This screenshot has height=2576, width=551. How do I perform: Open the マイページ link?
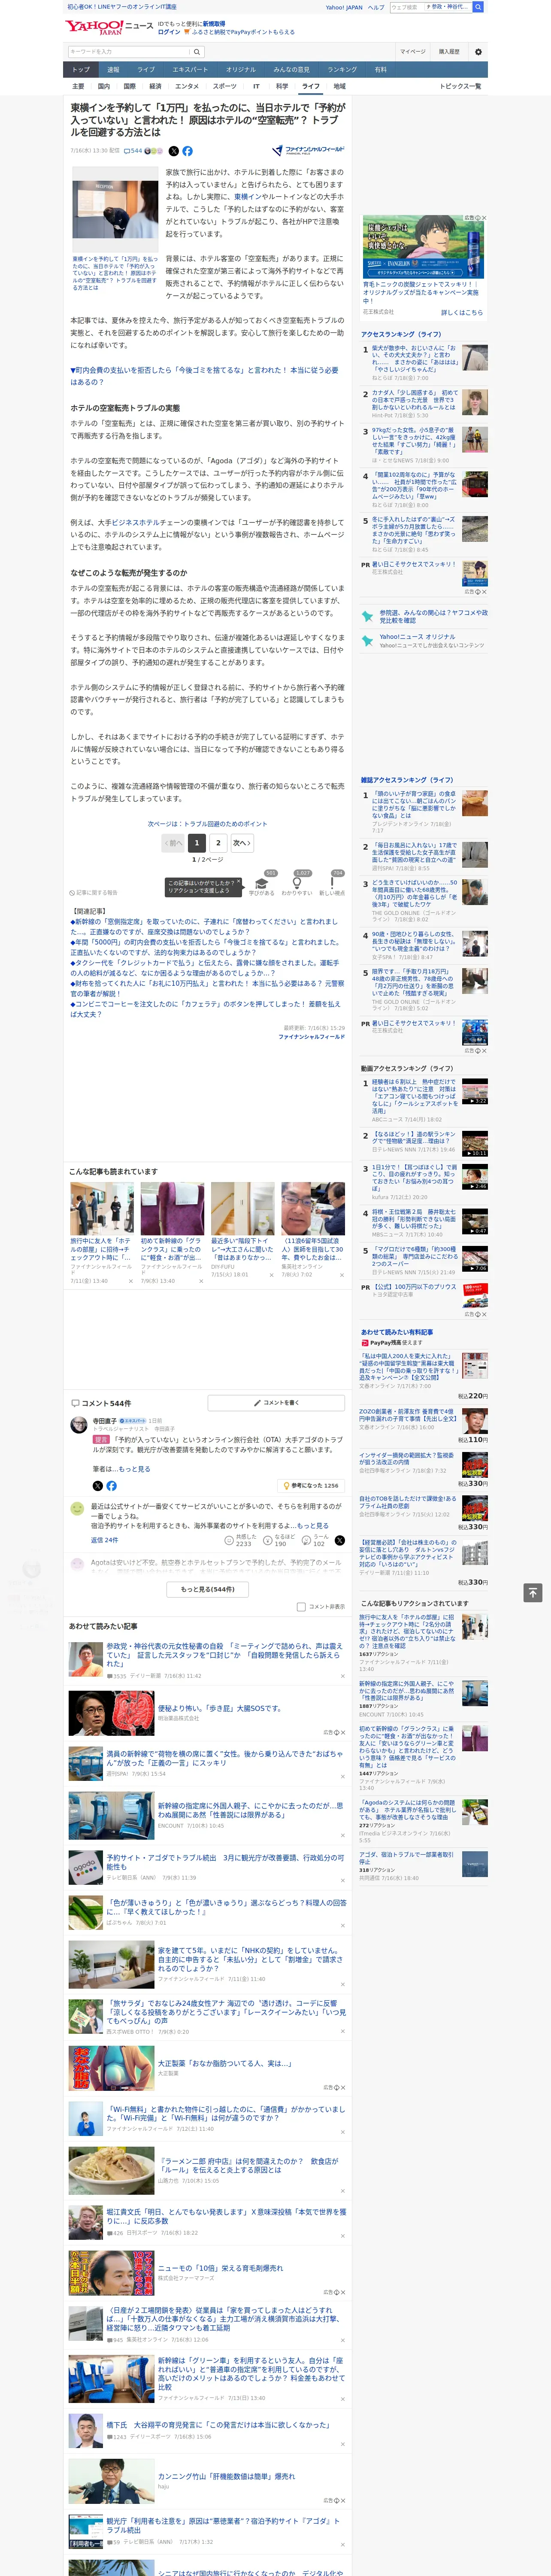412,51
